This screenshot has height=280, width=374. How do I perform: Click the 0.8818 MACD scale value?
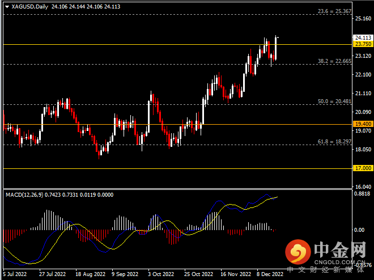[x=362, y=193]
